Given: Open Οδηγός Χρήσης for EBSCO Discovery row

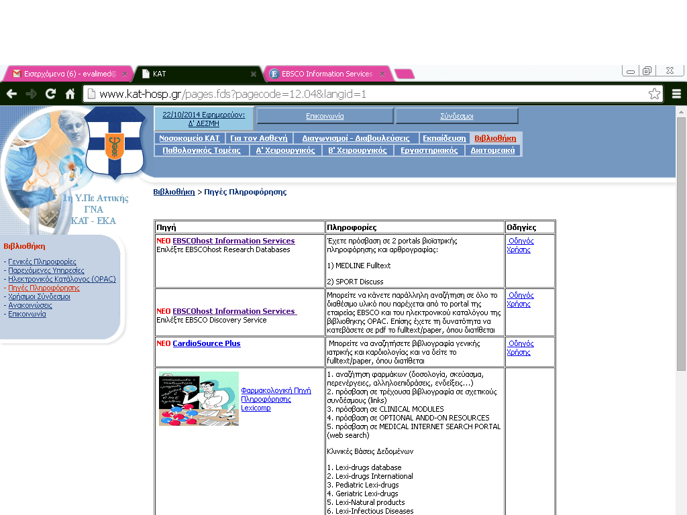Looking at the screenshot, I should click(520, 300).
